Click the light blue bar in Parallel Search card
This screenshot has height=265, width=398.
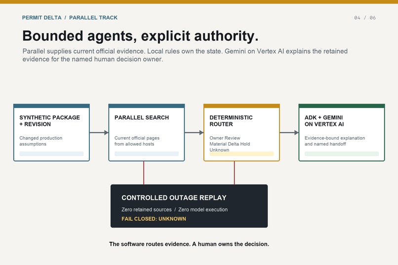(x=147, y=153)
